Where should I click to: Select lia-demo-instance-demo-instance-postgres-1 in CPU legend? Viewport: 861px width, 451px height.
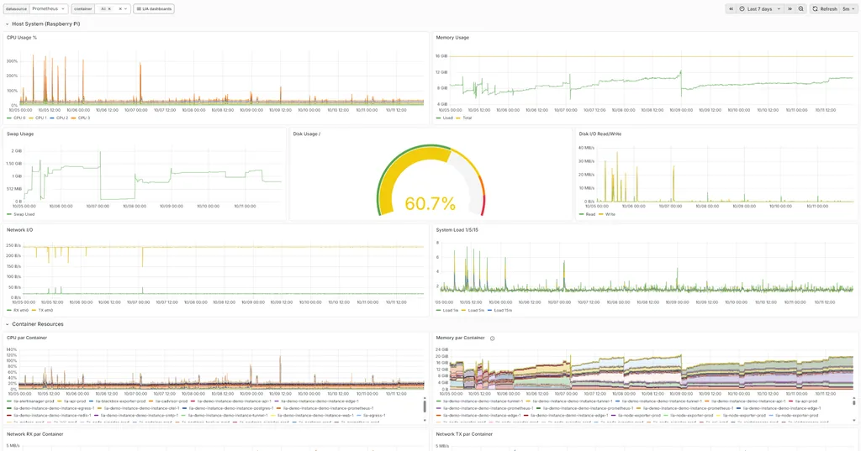230,408
